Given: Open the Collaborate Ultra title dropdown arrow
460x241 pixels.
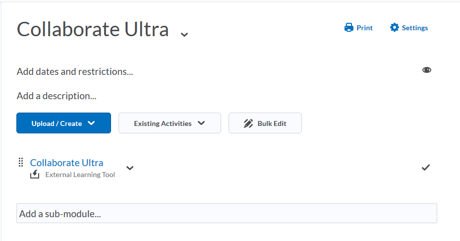Looking at the screenshot, I should pyautogui.click(x=184, y=34).
